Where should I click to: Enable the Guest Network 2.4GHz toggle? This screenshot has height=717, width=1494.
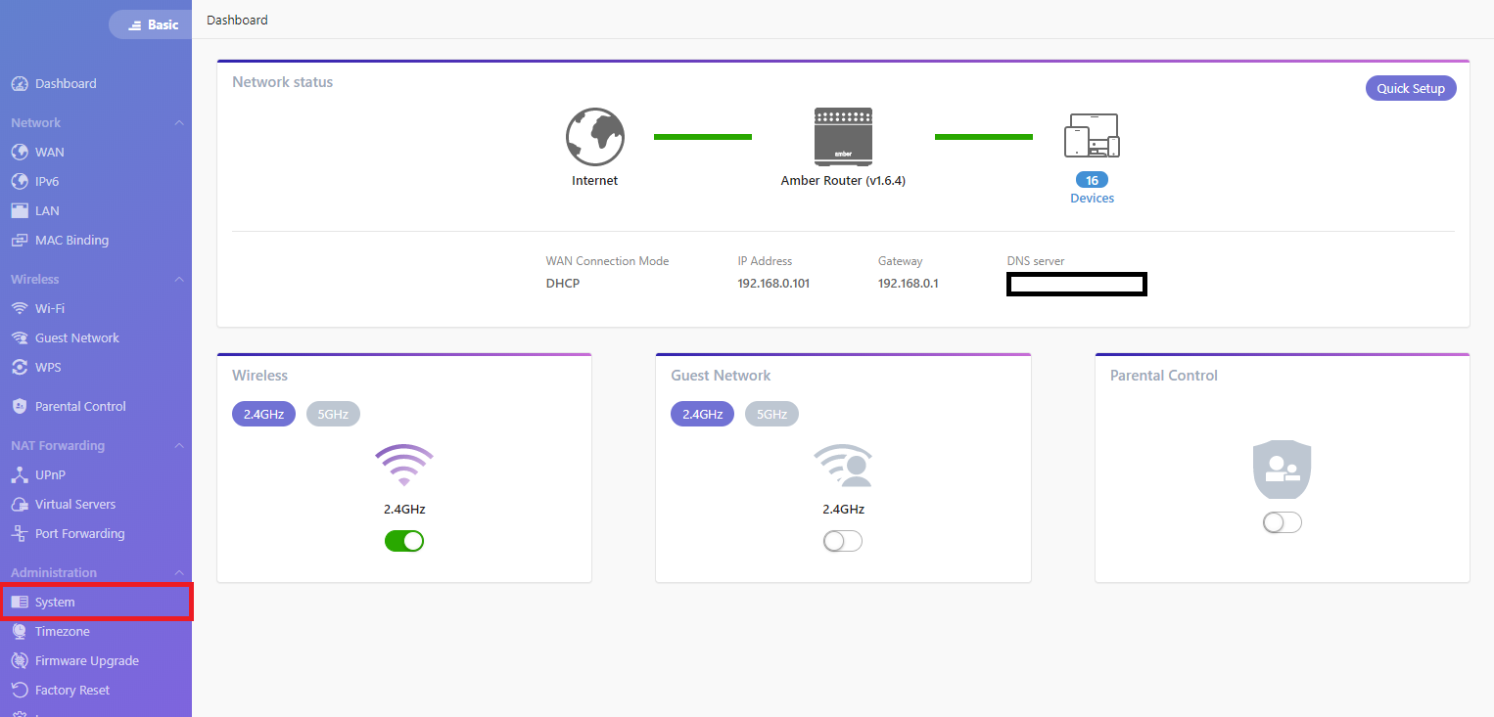click(x=843, y=541)
